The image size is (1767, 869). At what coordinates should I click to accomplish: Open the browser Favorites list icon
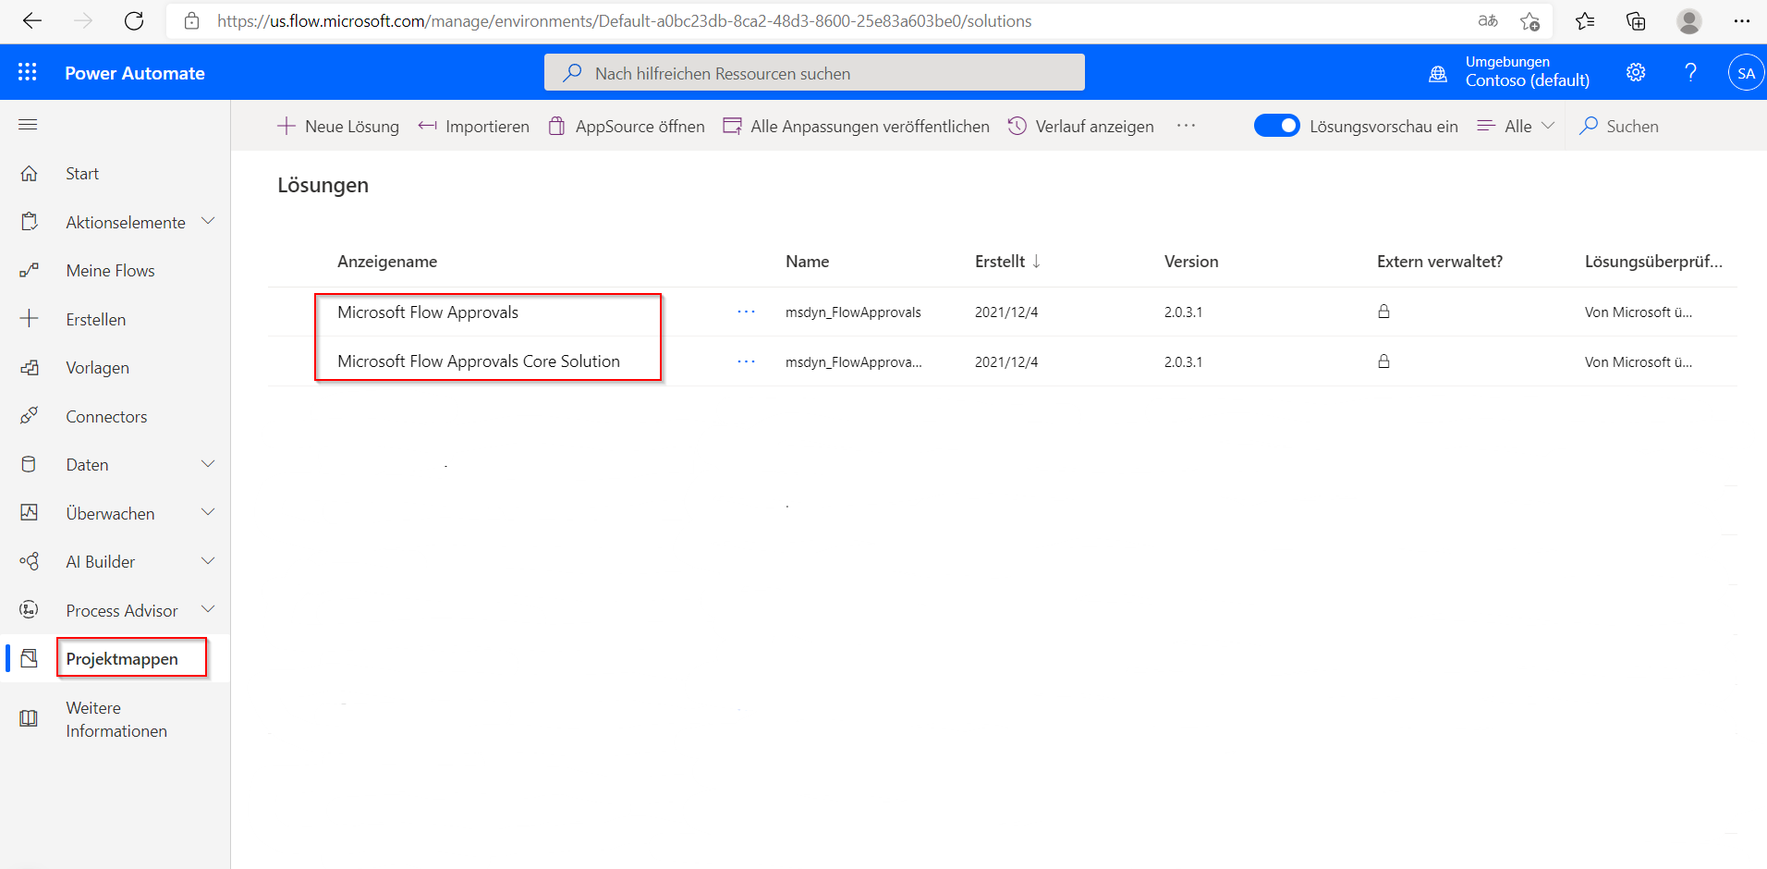pos(1586,20)
